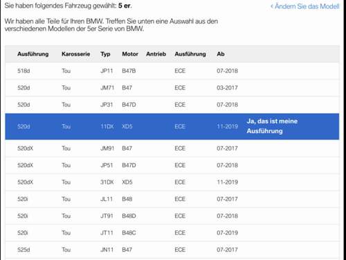Screen dimensions: 346x260
Task: Click engine XD5 in the 31DX row
Action: tap(127, 182)
